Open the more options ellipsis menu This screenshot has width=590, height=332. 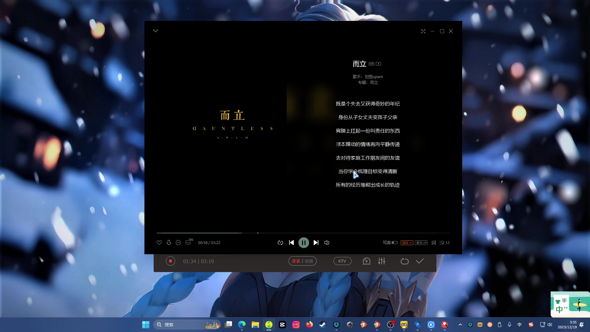(x=178, y=243)
